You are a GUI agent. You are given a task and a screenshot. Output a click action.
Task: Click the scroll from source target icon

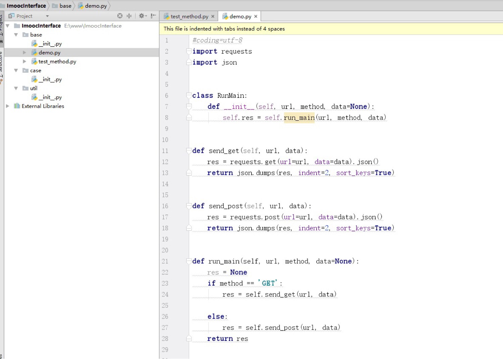[x=120, y=16]
